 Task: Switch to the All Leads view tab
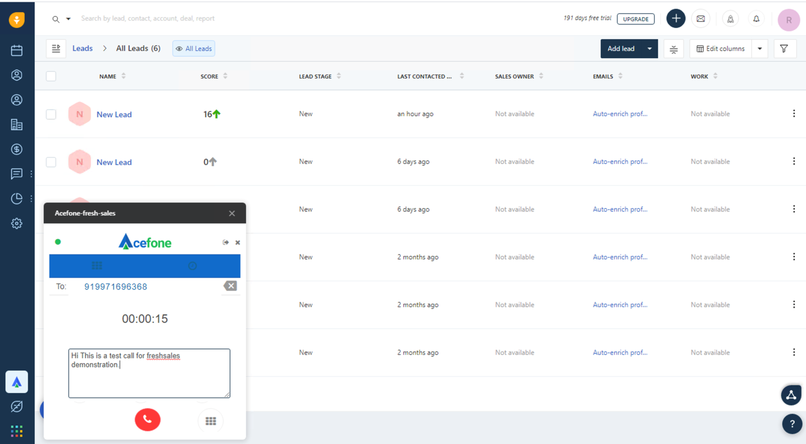tap(193, 48)
